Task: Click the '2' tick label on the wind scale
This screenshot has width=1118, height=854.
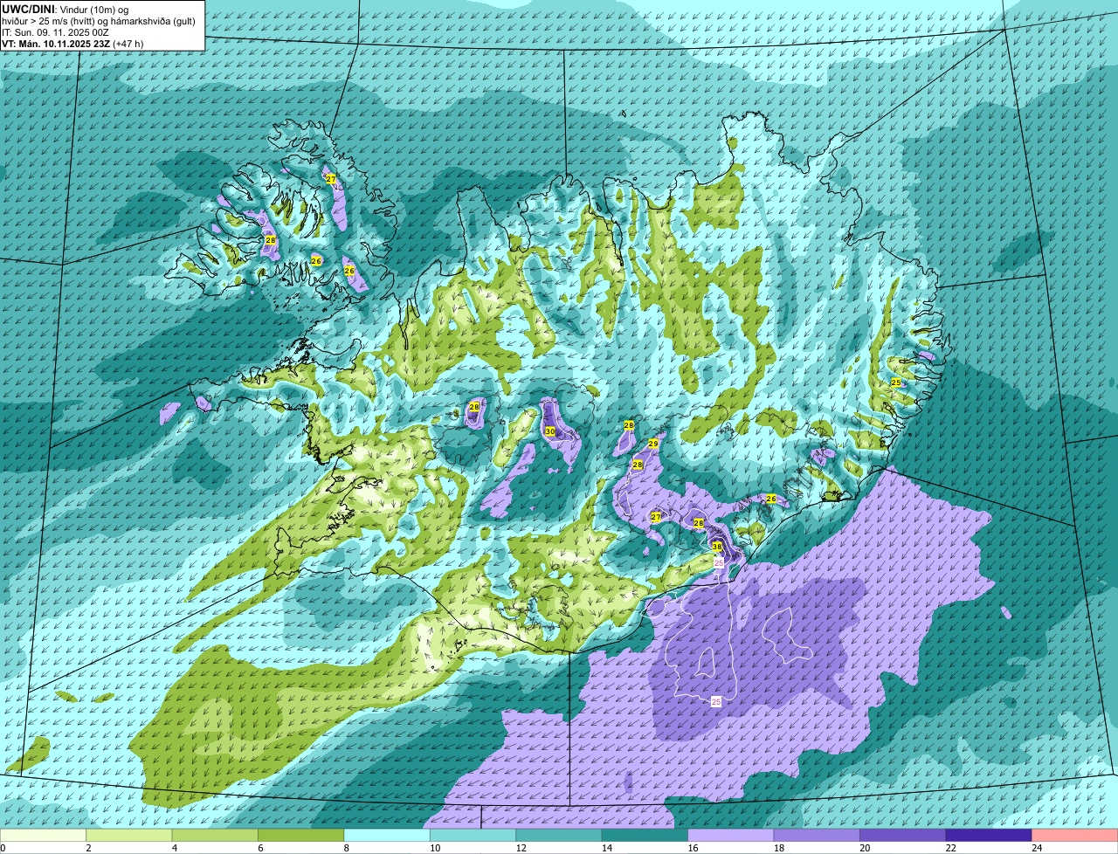Action: tap(88, 848)
